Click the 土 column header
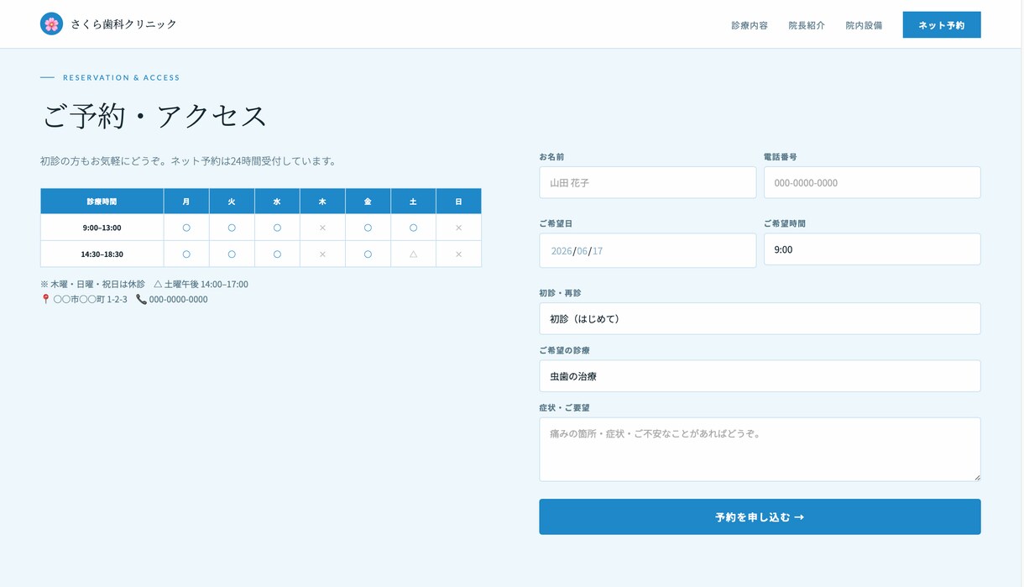The image size is (1024, 587). coord(413,202)
